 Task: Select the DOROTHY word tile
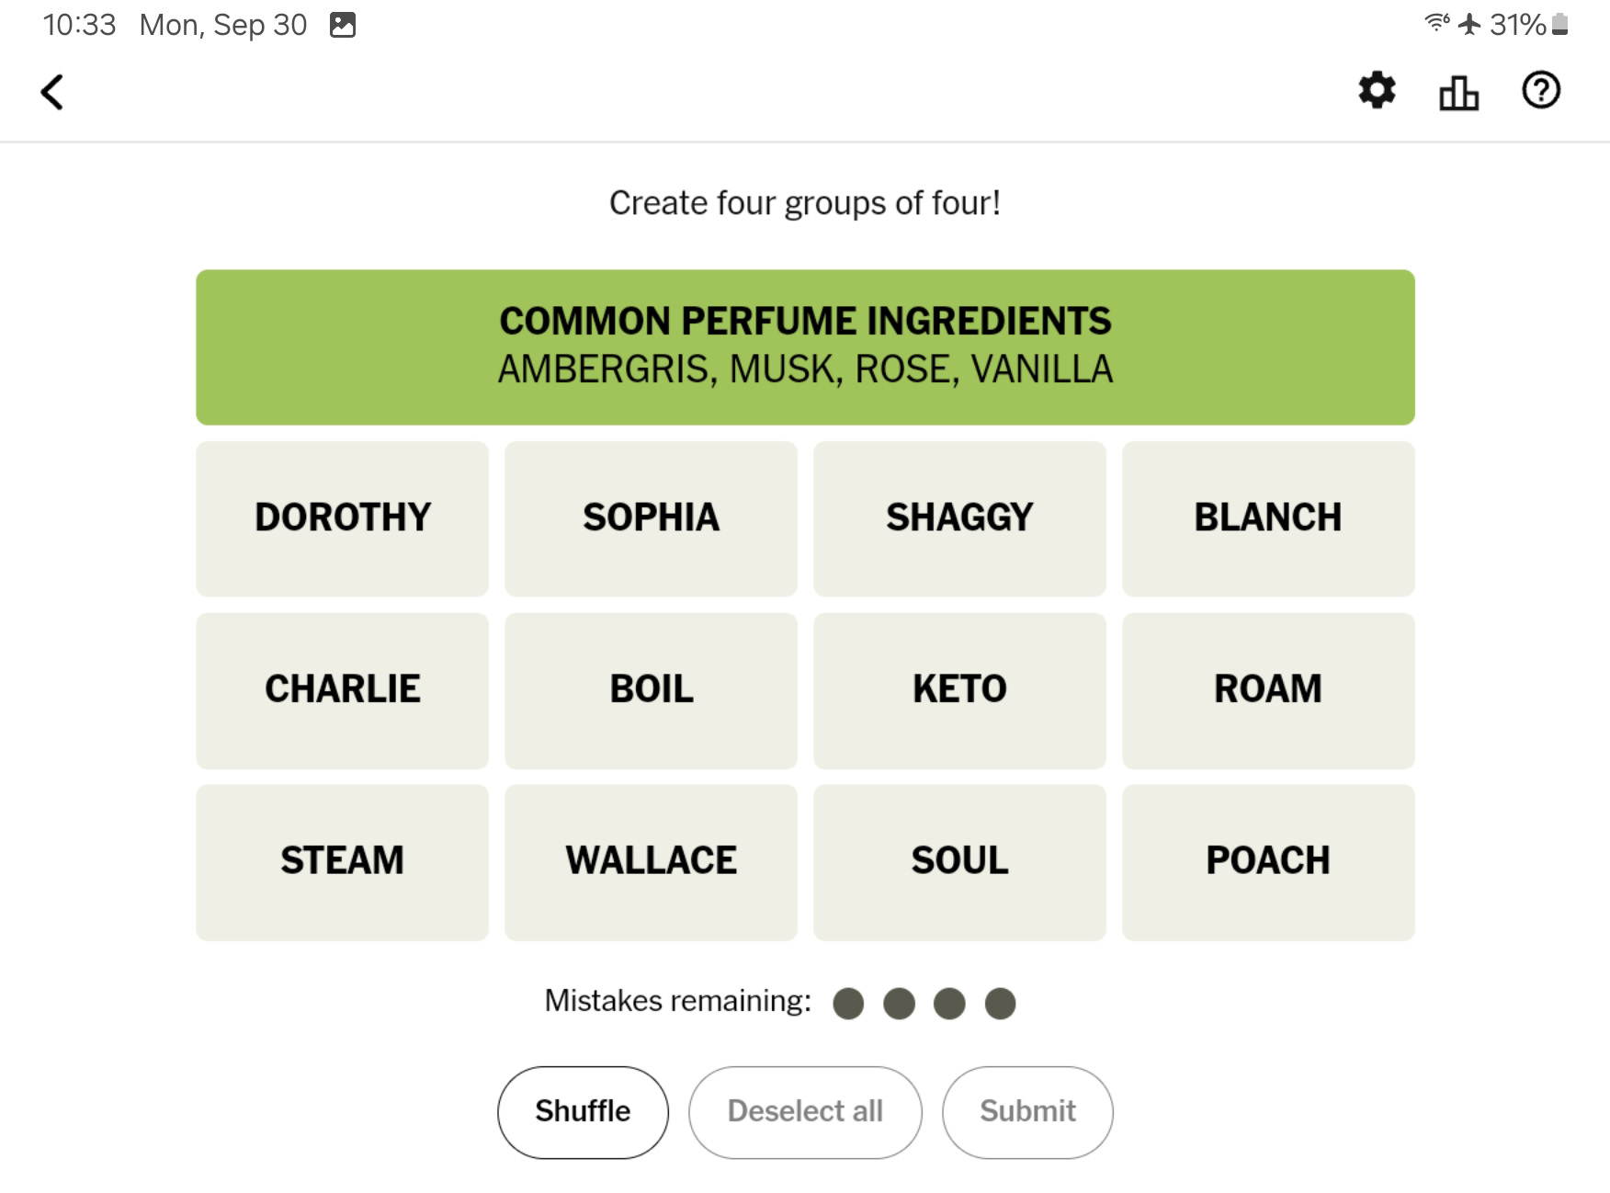pos(342,518)
